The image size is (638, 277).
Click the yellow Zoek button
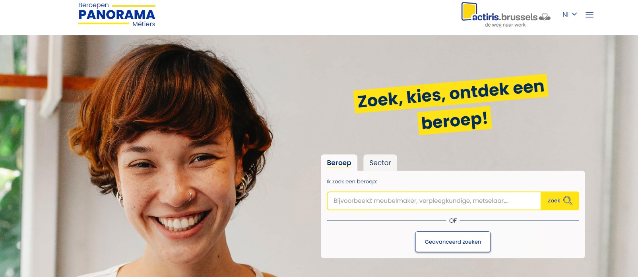point(560,201)
